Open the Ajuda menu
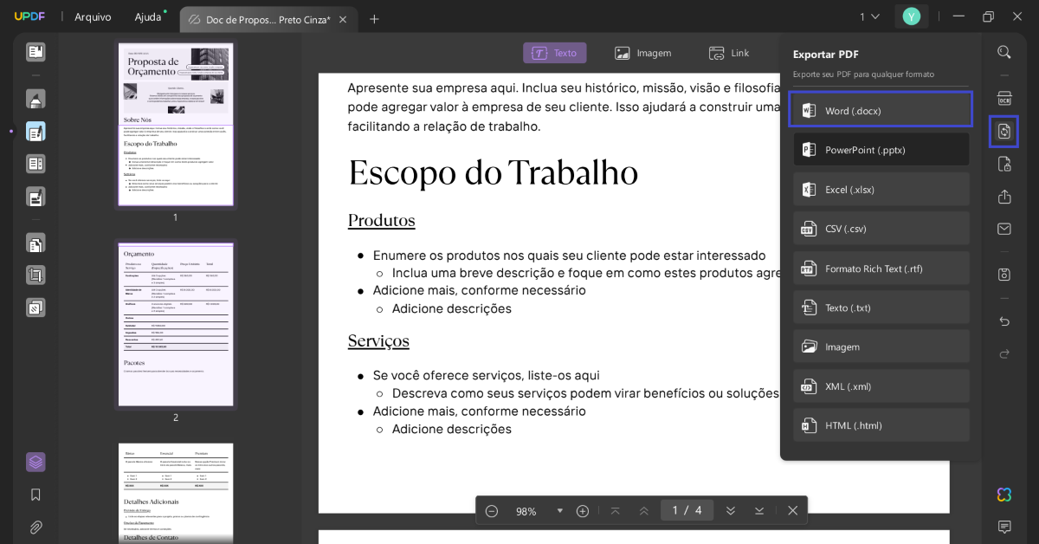 click(x=147, y=16)
